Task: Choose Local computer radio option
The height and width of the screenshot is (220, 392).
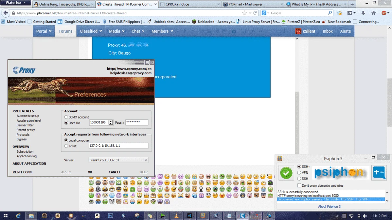Action: point(66,140)
